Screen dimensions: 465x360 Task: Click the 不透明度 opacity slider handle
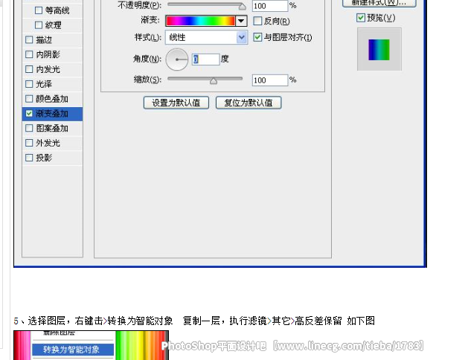[243, 7]
